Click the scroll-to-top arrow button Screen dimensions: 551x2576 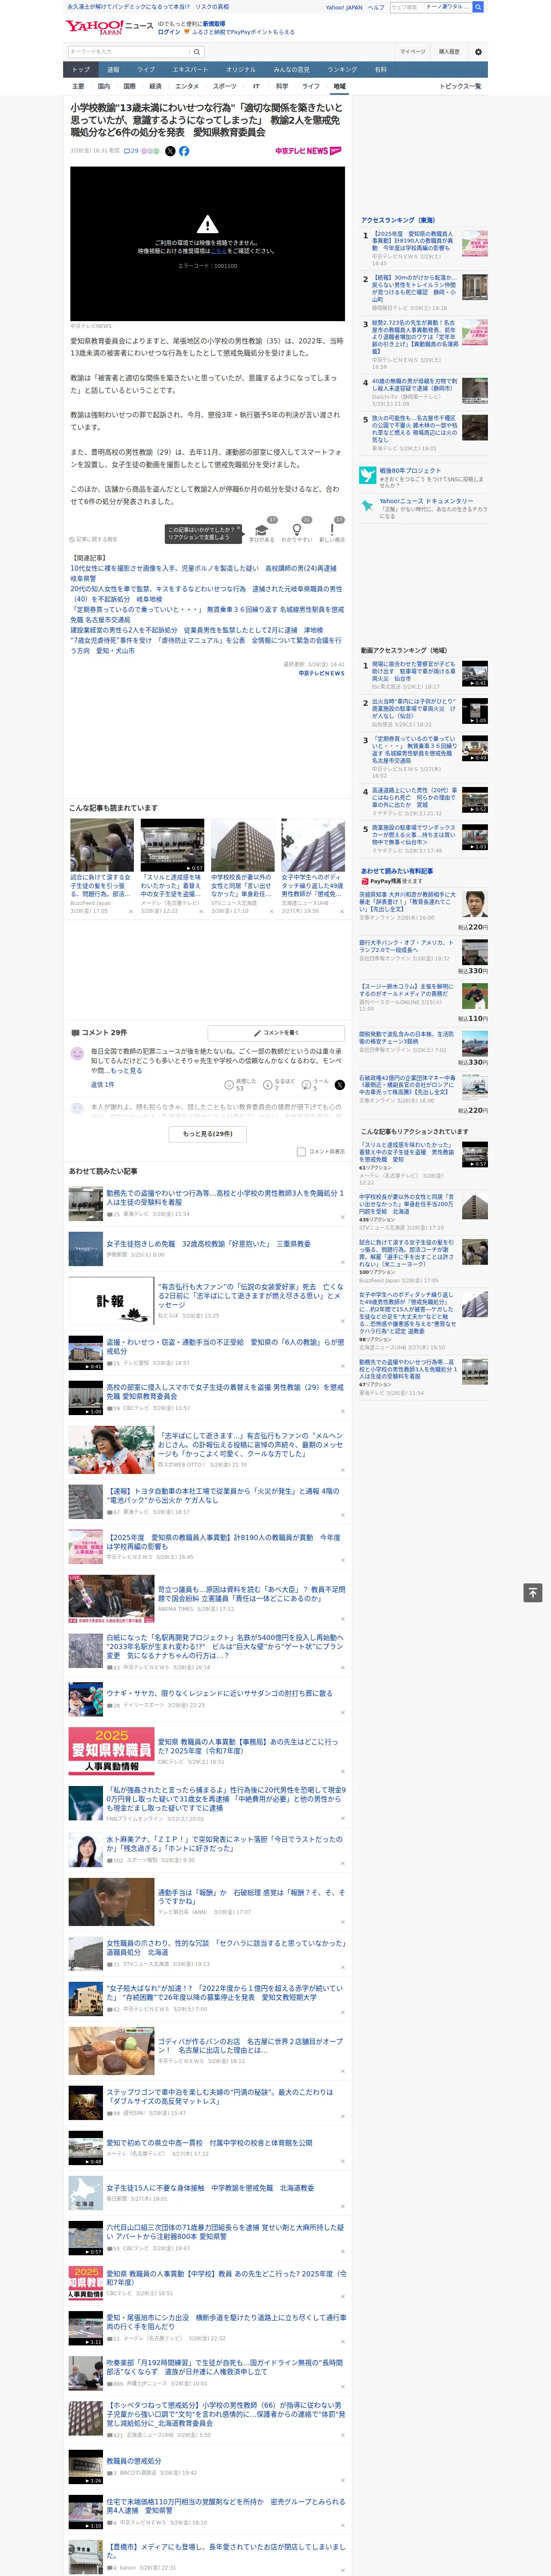click(x=533, y=1593)
